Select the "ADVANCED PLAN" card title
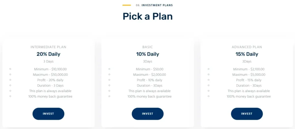The image size is (295, 129). point(247,47)
